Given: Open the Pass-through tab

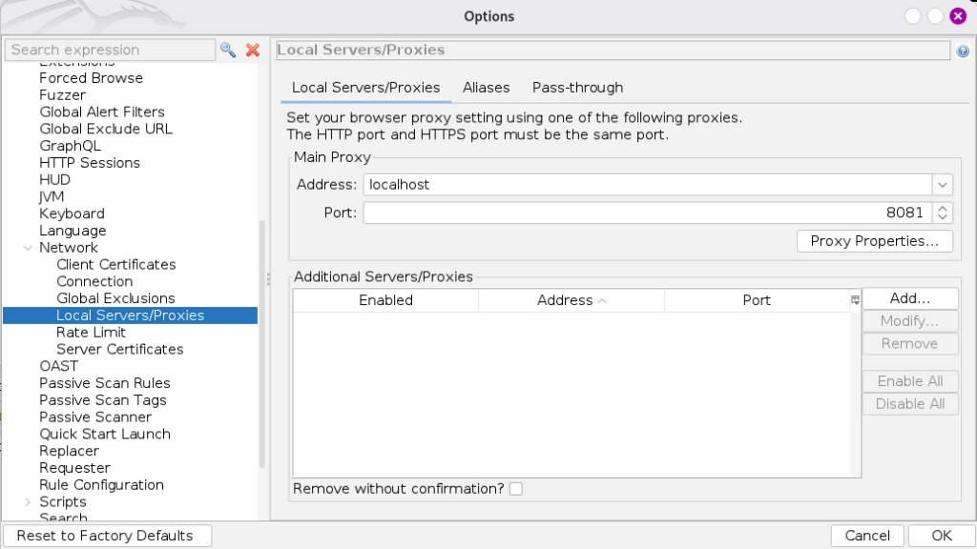Looking at the screenshot, I should [577, 88].
